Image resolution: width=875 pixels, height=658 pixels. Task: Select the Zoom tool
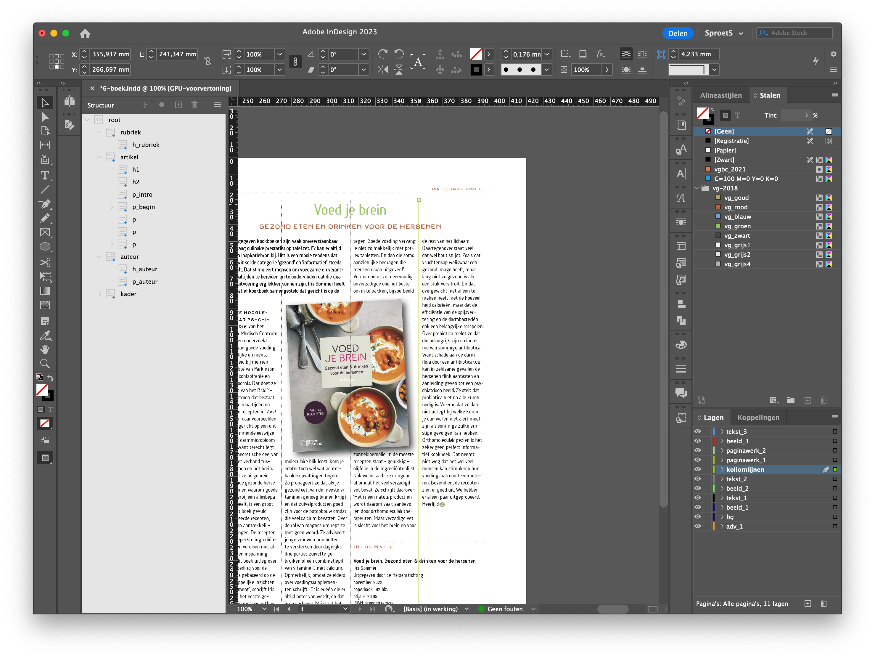coord(45,364)
